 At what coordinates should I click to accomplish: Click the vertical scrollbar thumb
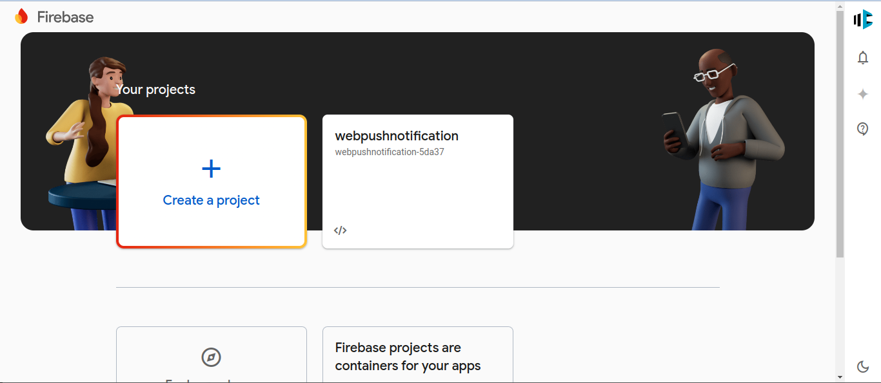coord(840,129)
